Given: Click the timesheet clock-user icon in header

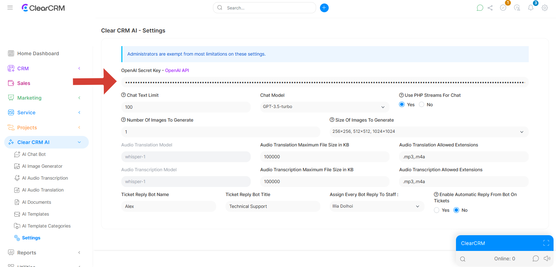Looking at the screenshot, I should click(517, 8).
